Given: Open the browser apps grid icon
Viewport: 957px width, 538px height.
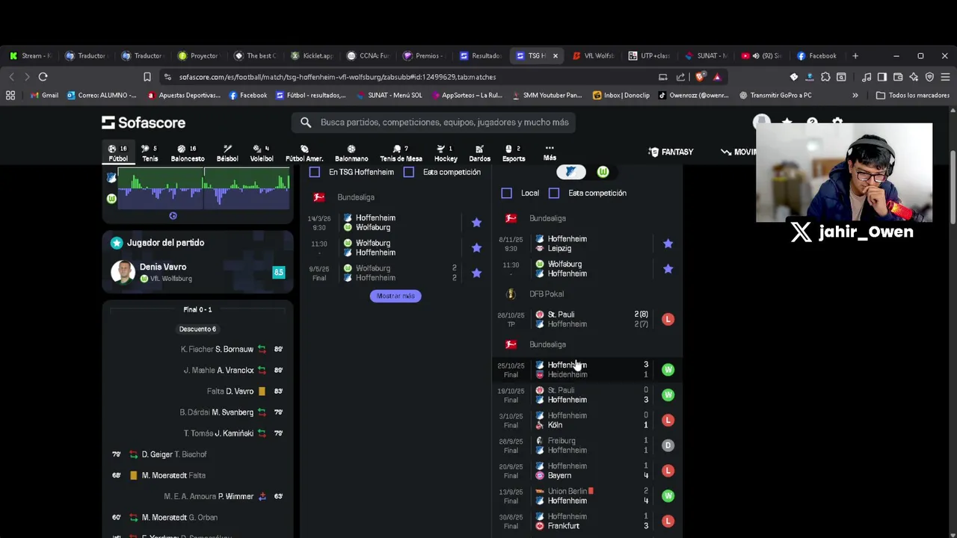Looking at the screenshot, I should pyautogui.click(x=10, y=96).
